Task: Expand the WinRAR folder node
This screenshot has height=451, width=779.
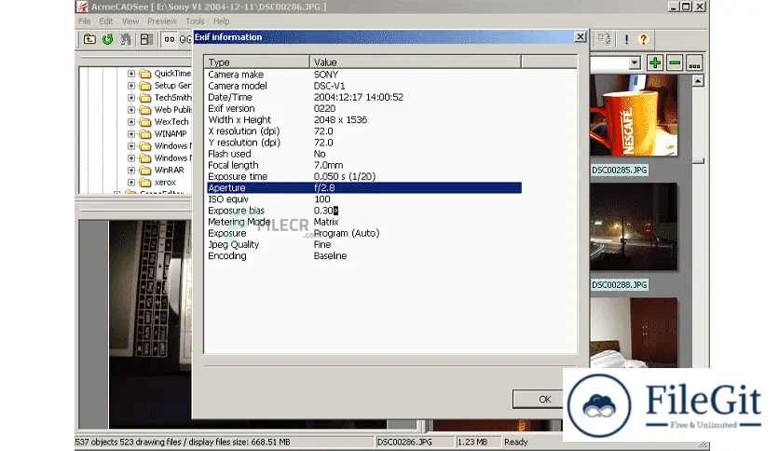Action: (x=131, y=171)
